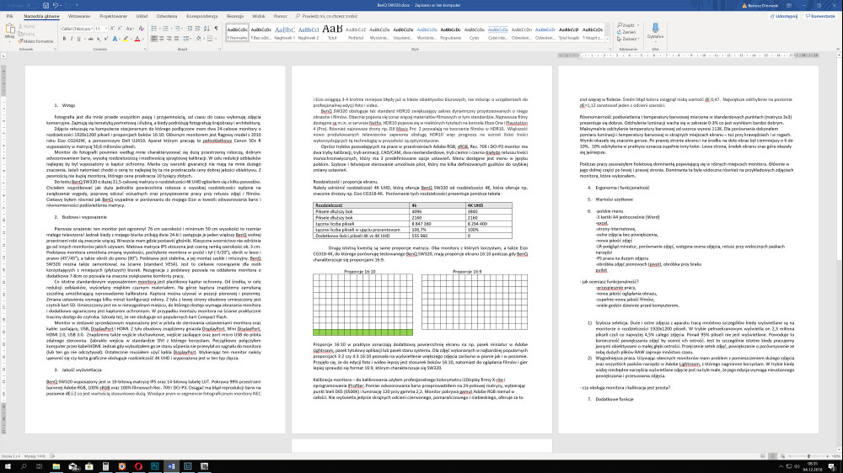Decrease paragraph indent

tap(189, 29)
